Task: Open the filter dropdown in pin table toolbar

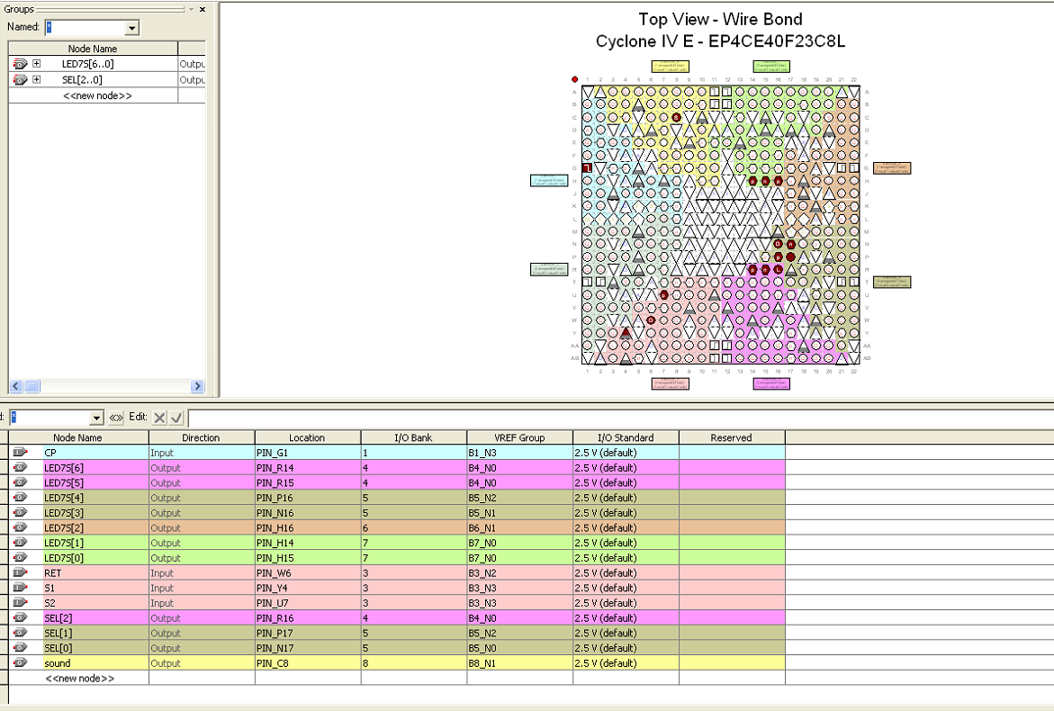Action: [x=96, y=418]
